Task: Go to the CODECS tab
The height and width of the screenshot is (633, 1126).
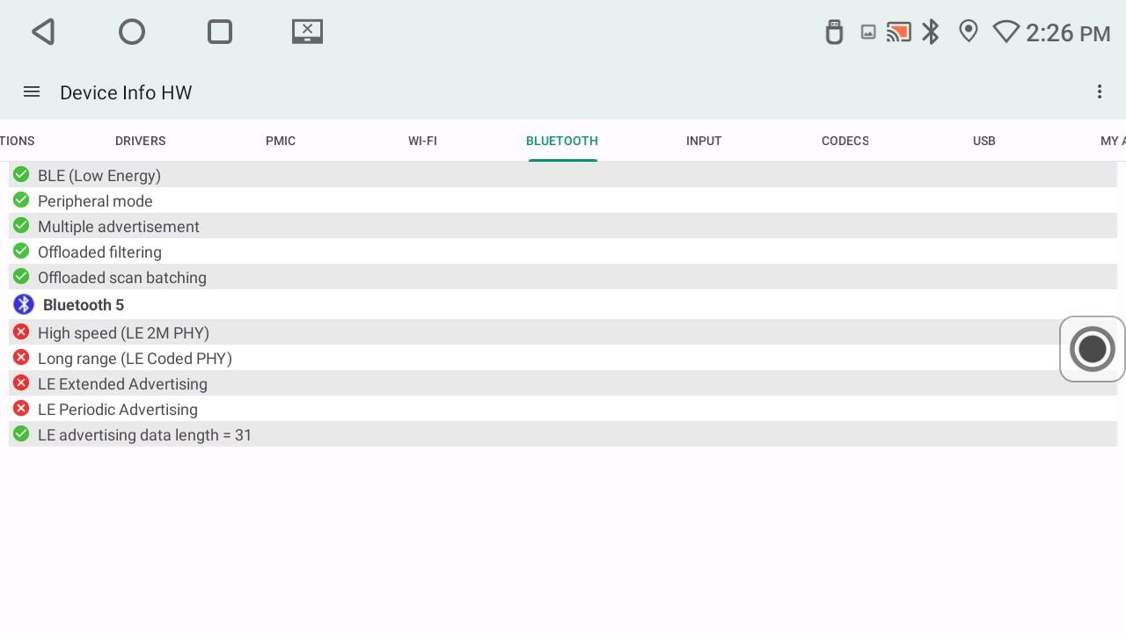Action: [x=844, y=141]
